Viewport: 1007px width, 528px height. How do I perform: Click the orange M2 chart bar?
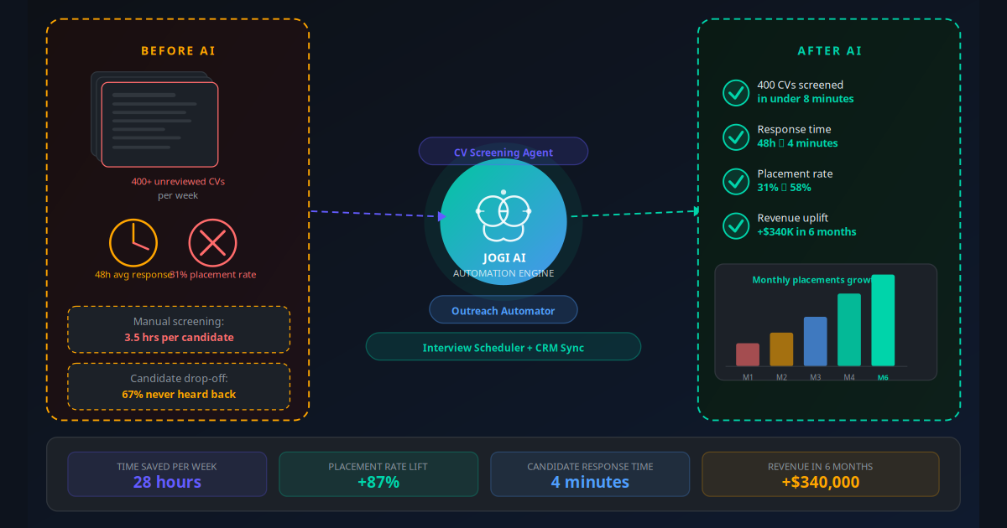click(x=781, y=349)
